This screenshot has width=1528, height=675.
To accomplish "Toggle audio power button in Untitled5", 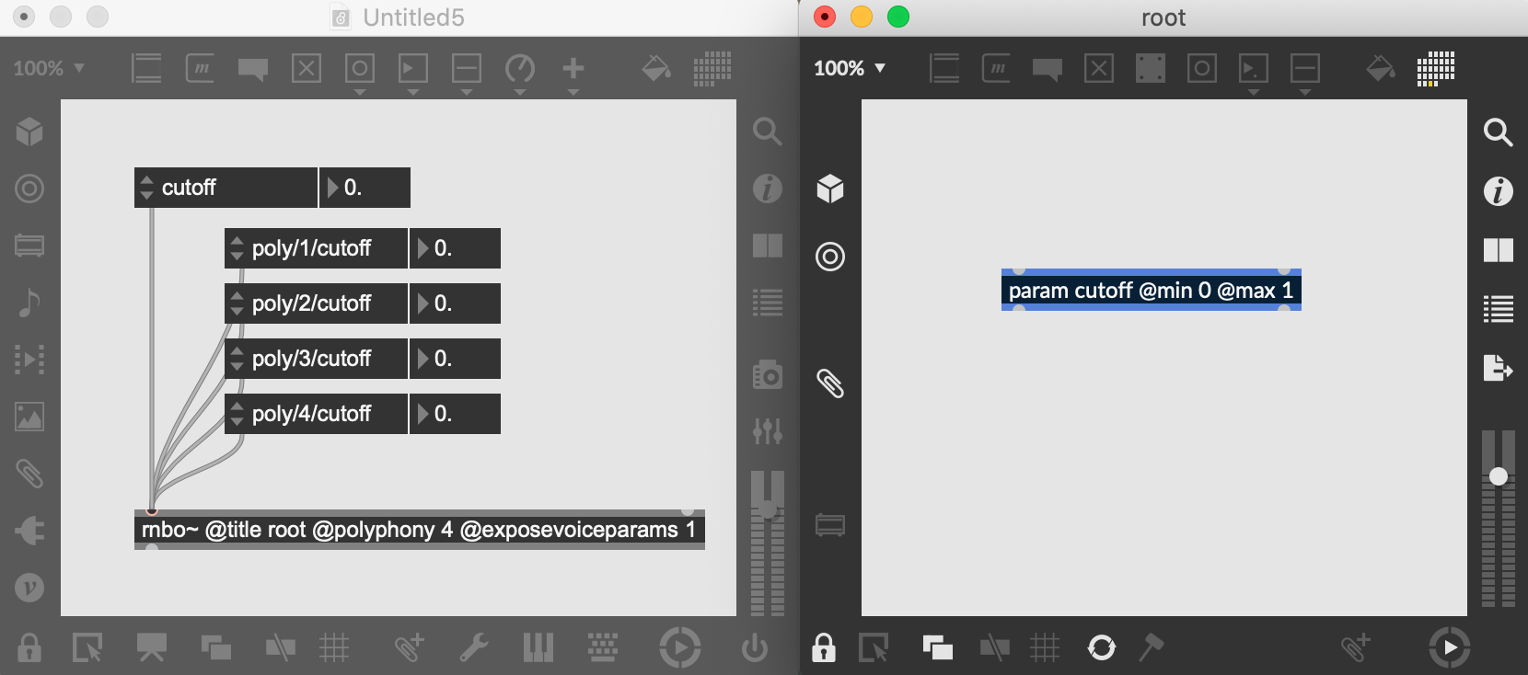I will pyautogui.click(x=755, y=647).
